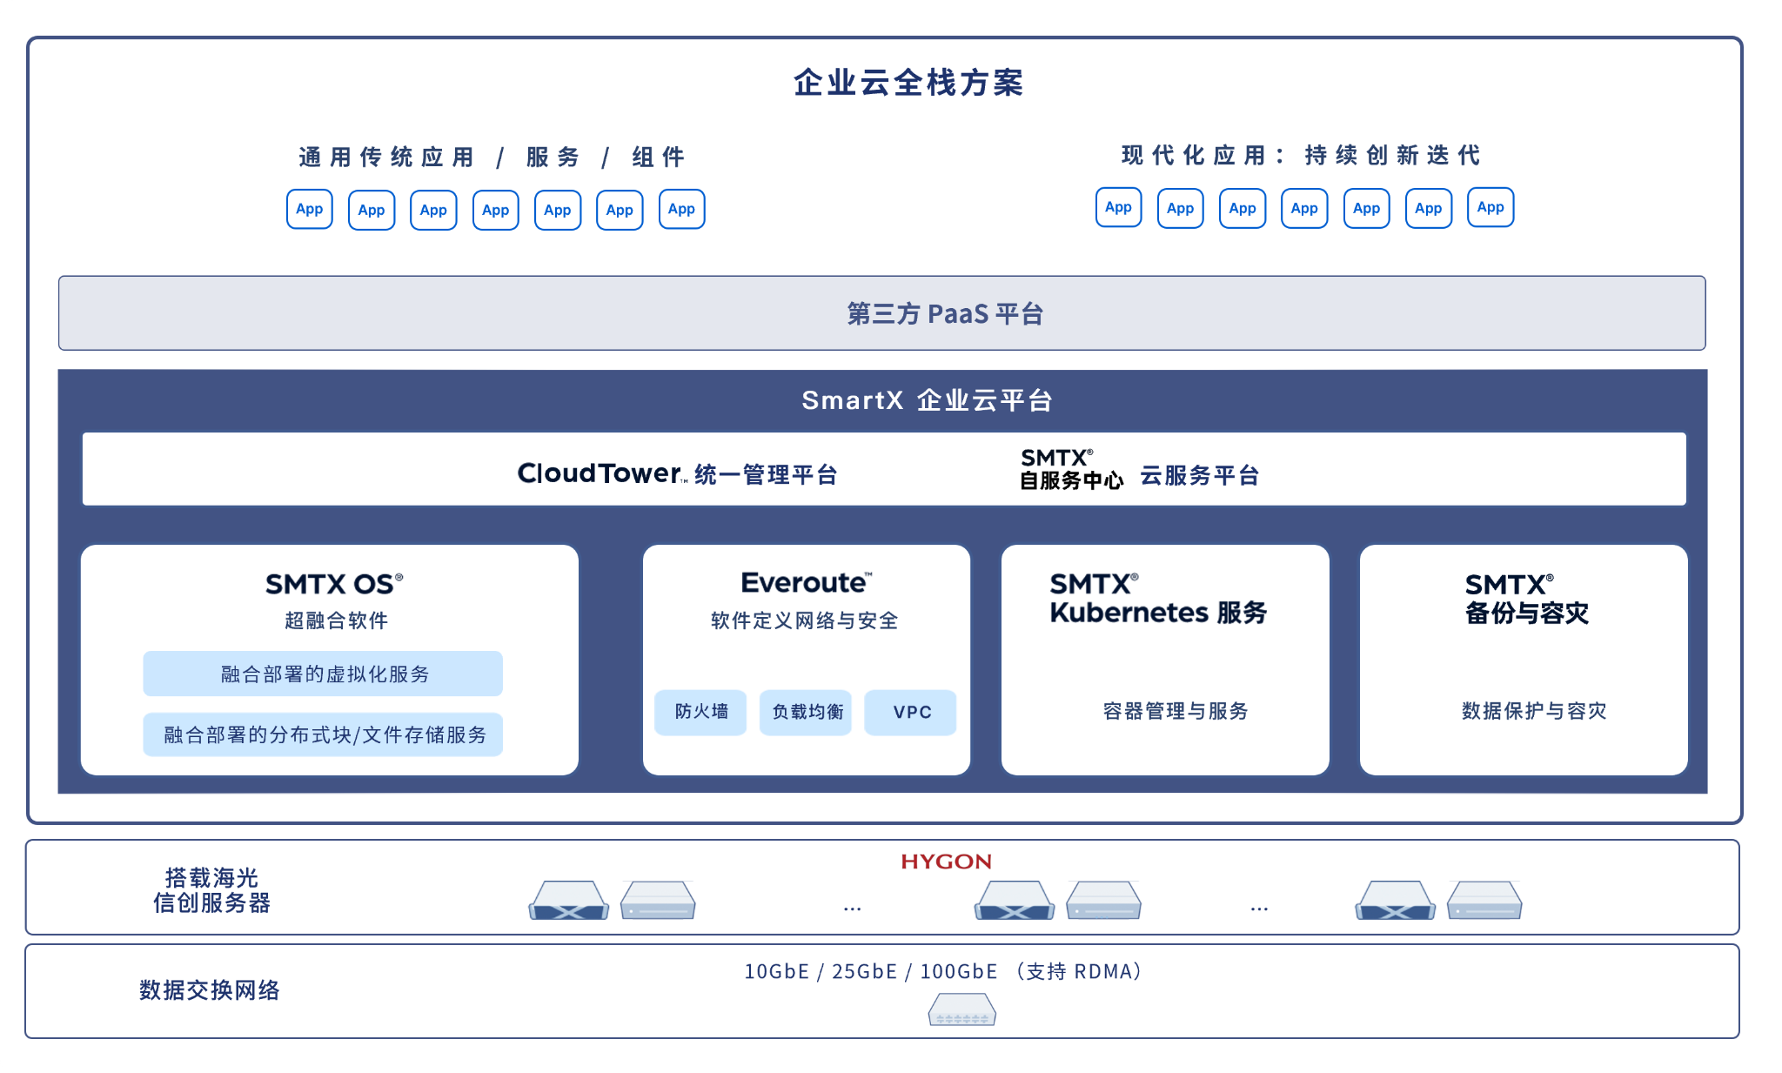
Task: Click the CloudTower logo
Action: [x=601, y=473]
